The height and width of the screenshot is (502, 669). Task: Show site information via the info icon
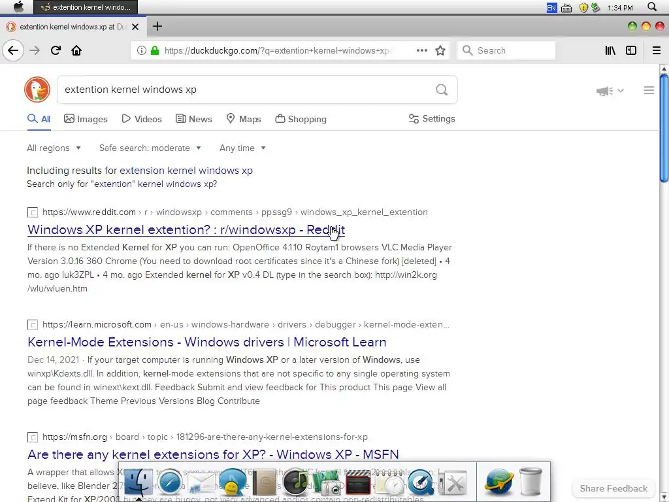(x=141, y=50)
